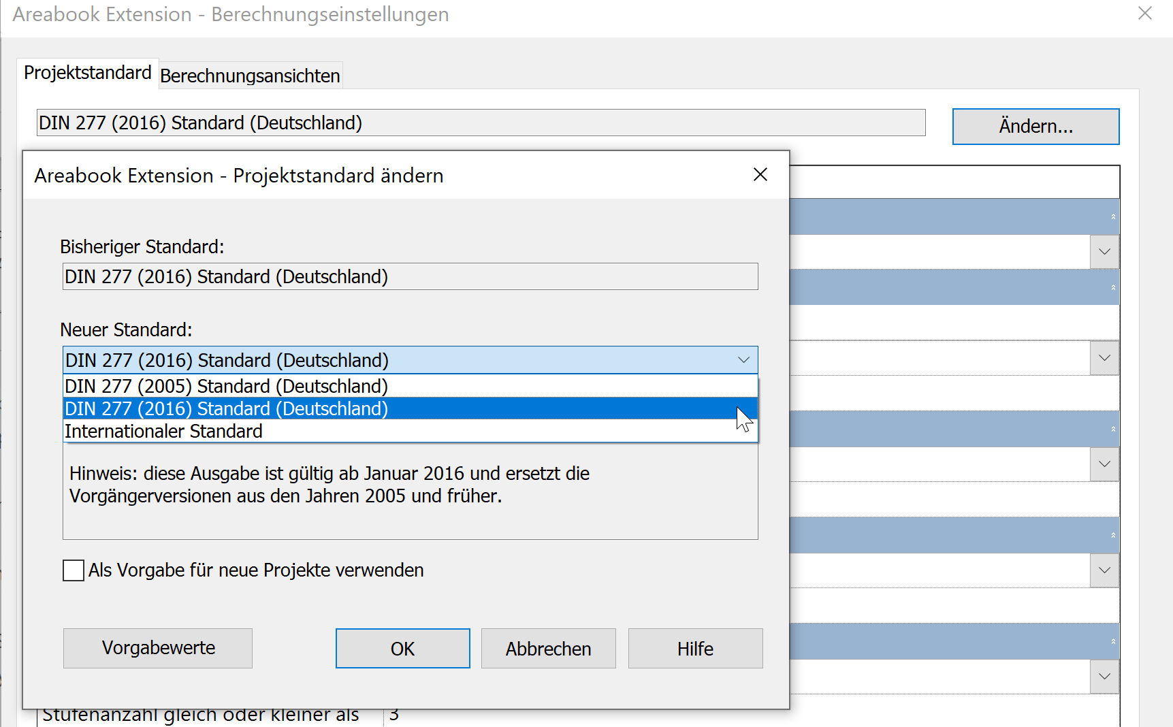Enable Als Vorgabe für neue Projekte verwenden

(73, 570)
